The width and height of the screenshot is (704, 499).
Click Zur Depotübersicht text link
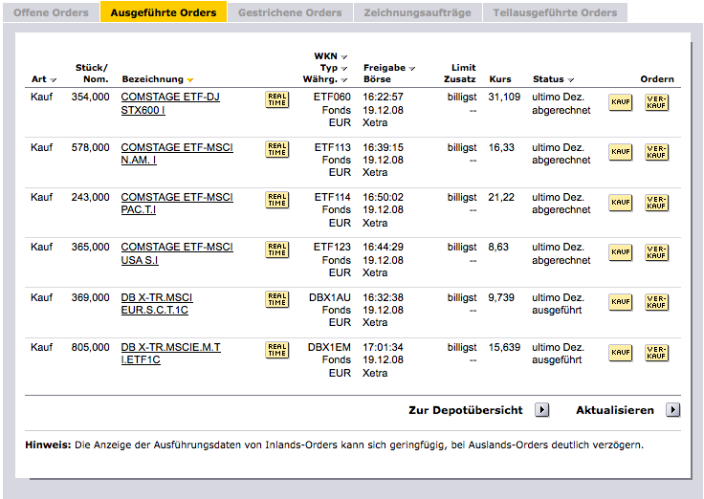pos(466,410)
